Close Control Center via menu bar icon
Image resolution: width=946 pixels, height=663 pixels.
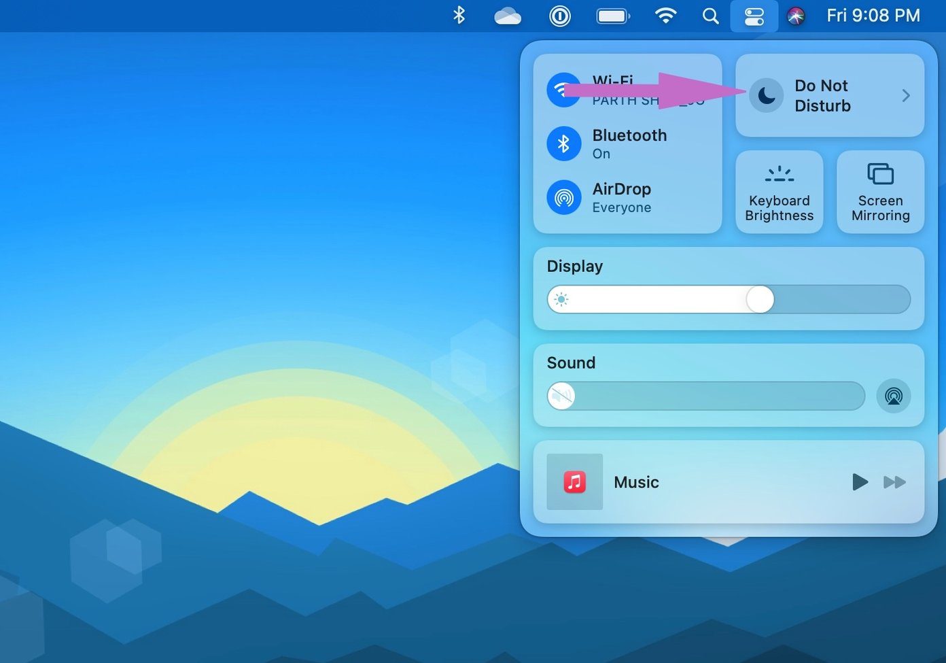754,16
